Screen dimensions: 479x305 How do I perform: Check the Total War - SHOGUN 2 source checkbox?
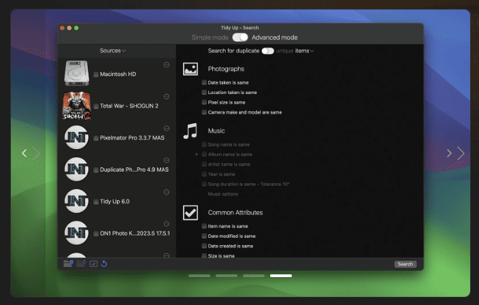(96, 106)
